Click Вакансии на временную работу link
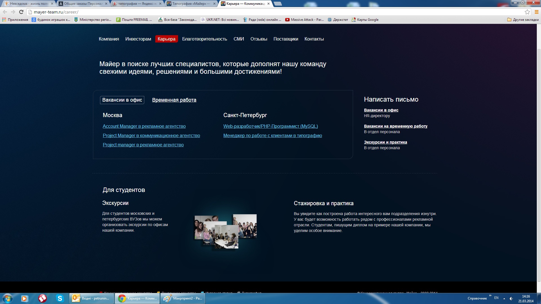Image resolution: width=541 pixels, height=304 pixels. (x=396, y=126)
